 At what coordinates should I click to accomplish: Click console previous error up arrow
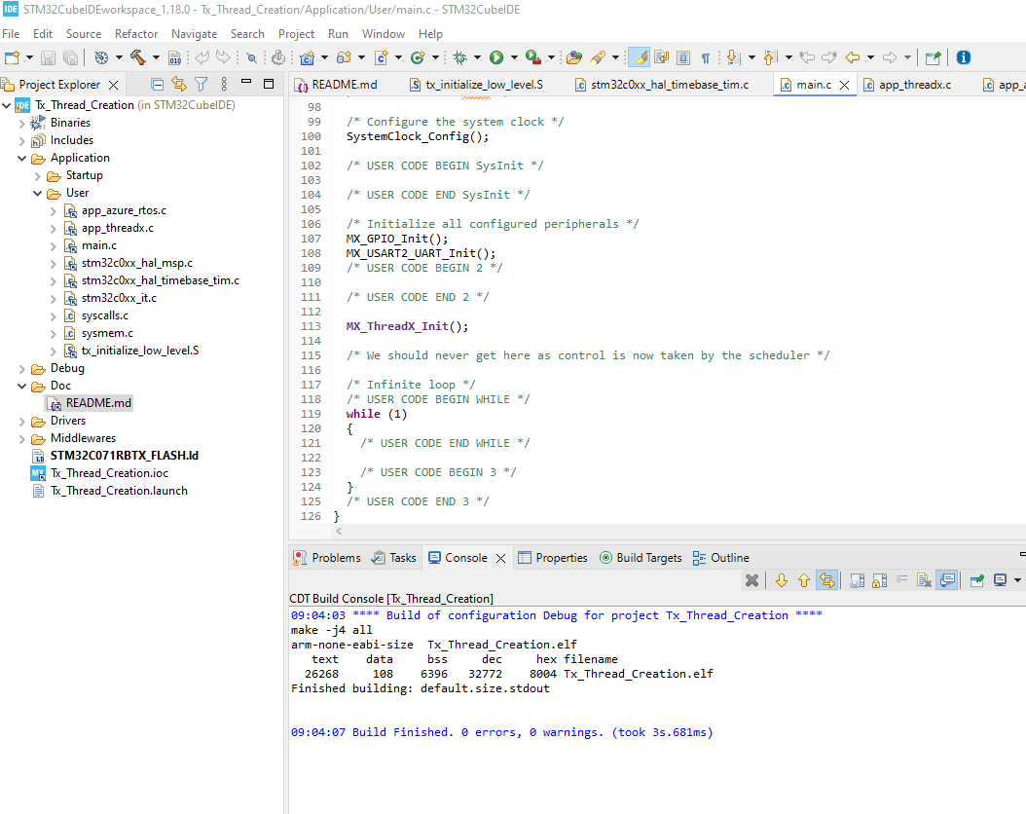pyautogui.click(x=803, y=579)
